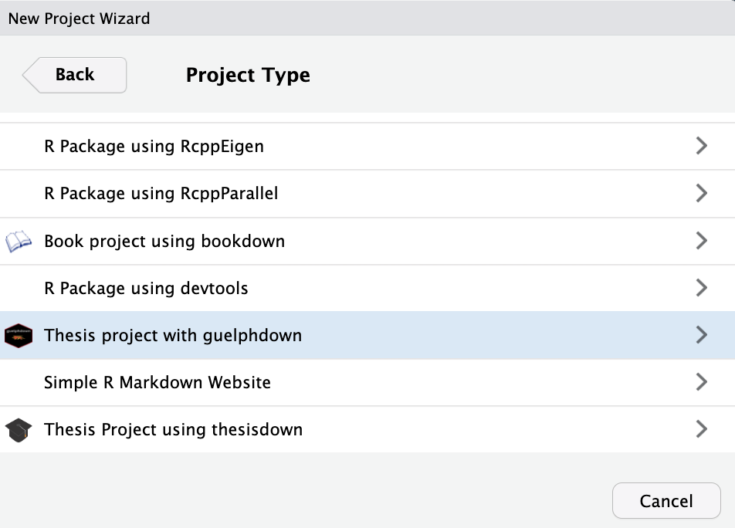Open the chevron for Book project using bookdown
Viewport: 735px width, 528px height.
point(701,241)
